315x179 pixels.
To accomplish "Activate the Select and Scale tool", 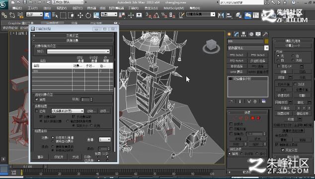I will pos(96,15).
